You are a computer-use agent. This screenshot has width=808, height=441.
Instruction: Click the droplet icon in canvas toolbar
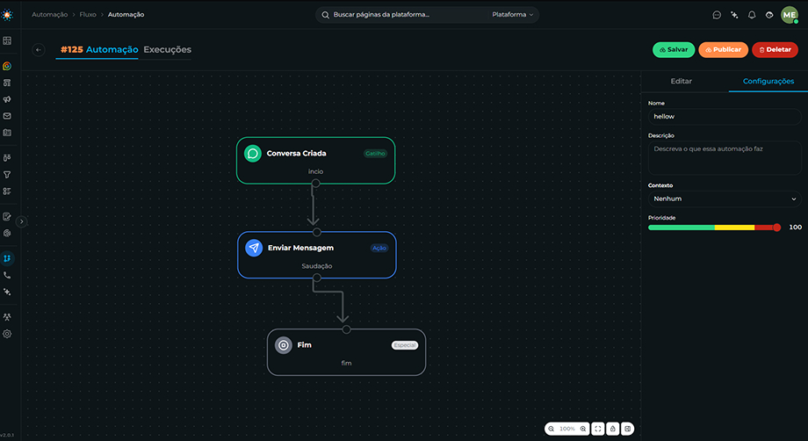click(x=613, y=429)
